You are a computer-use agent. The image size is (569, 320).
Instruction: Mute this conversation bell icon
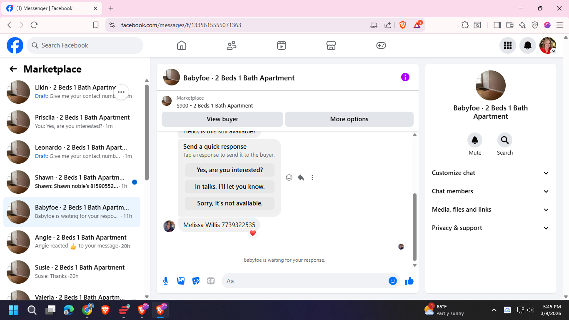tap(475, 140)
